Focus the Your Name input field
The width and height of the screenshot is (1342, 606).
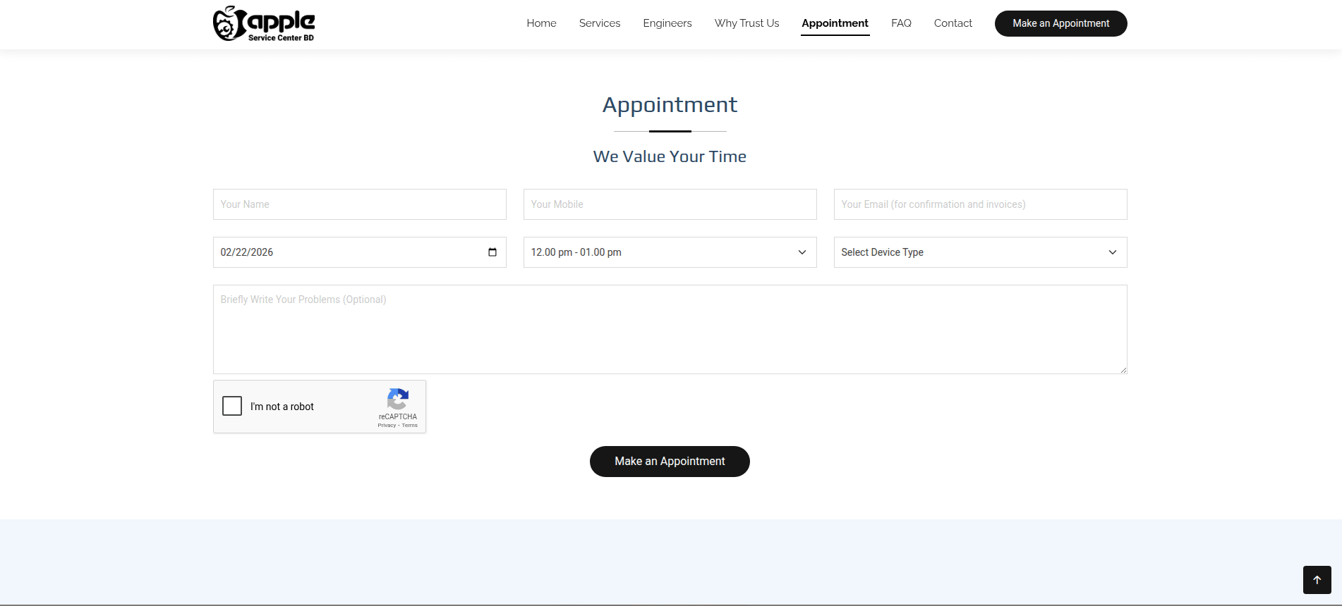pyautogui.click(x=359, y=204)
